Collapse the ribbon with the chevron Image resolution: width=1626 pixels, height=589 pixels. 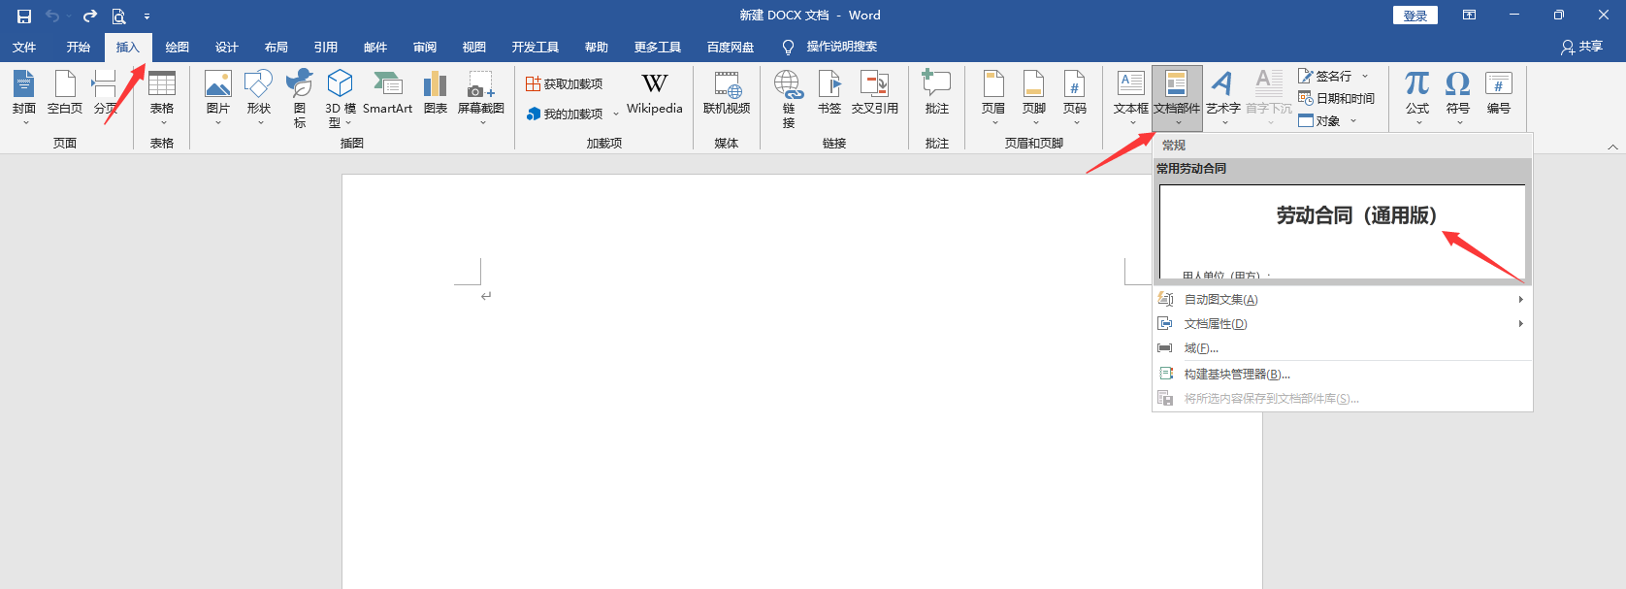pyautogui.click(x=1612, y=147)
